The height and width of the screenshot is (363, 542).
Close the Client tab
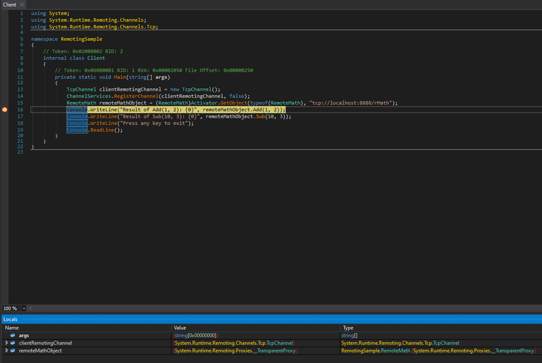22,5
